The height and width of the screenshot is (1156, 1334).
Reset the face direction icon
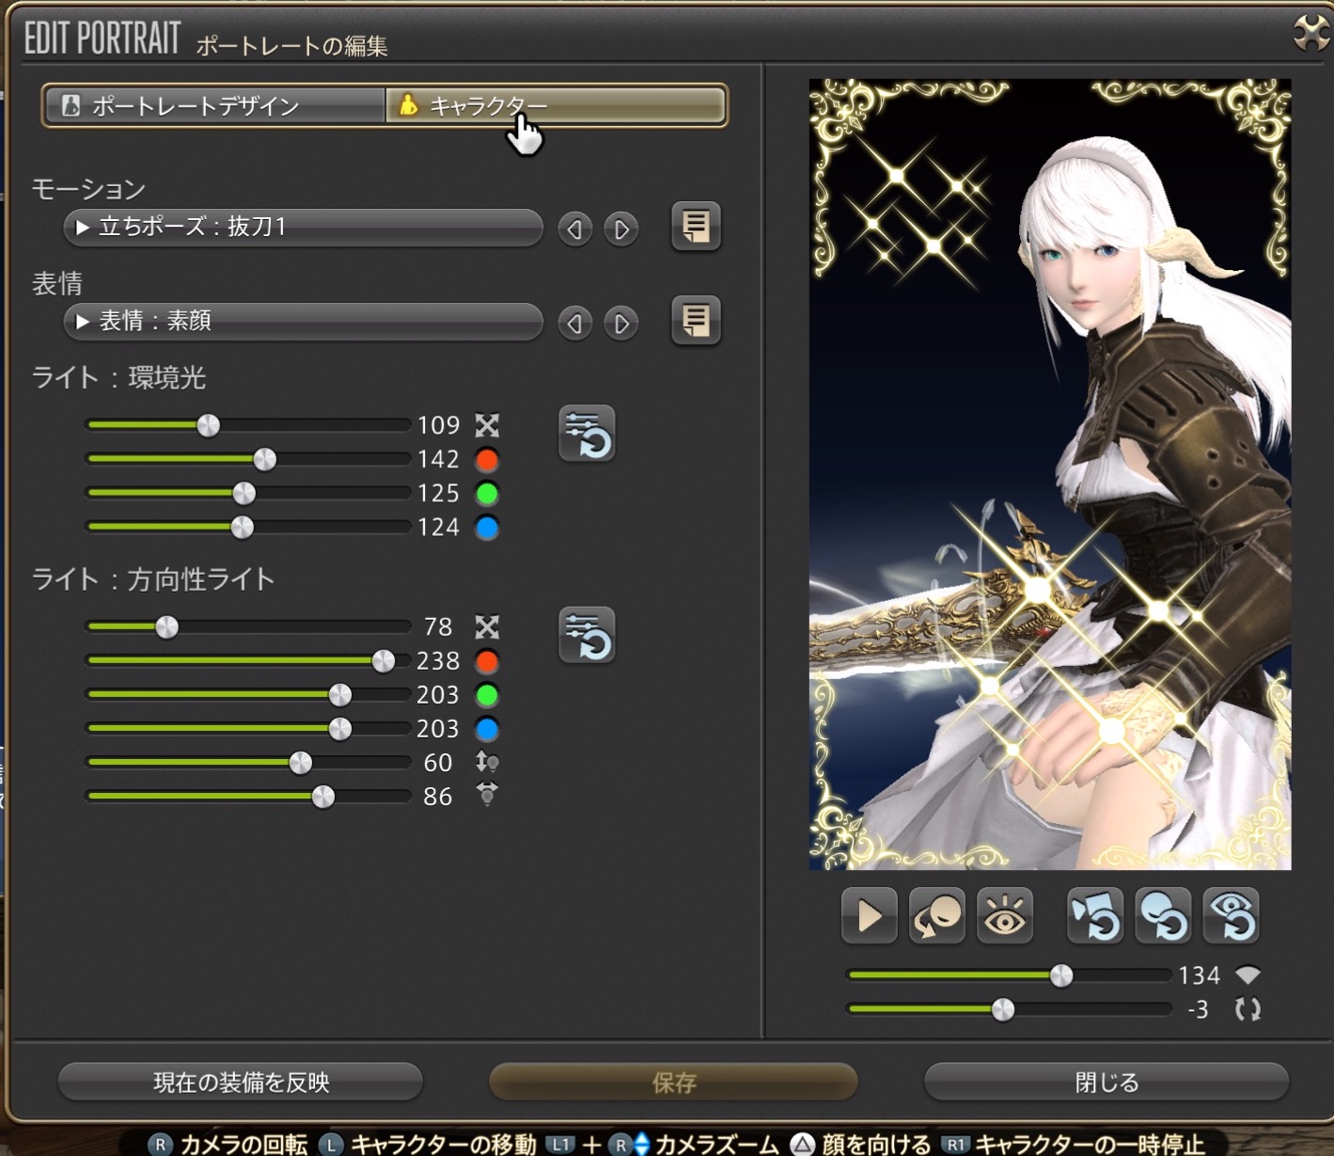point(1163,915)
